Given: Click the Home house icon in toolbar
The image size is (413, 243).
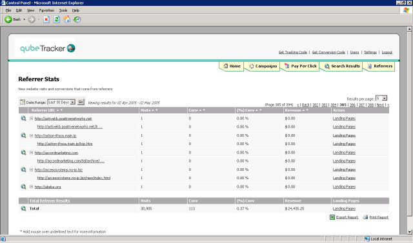Looking at the screenshot, I should pyautogui.click(x=67, y=19).
